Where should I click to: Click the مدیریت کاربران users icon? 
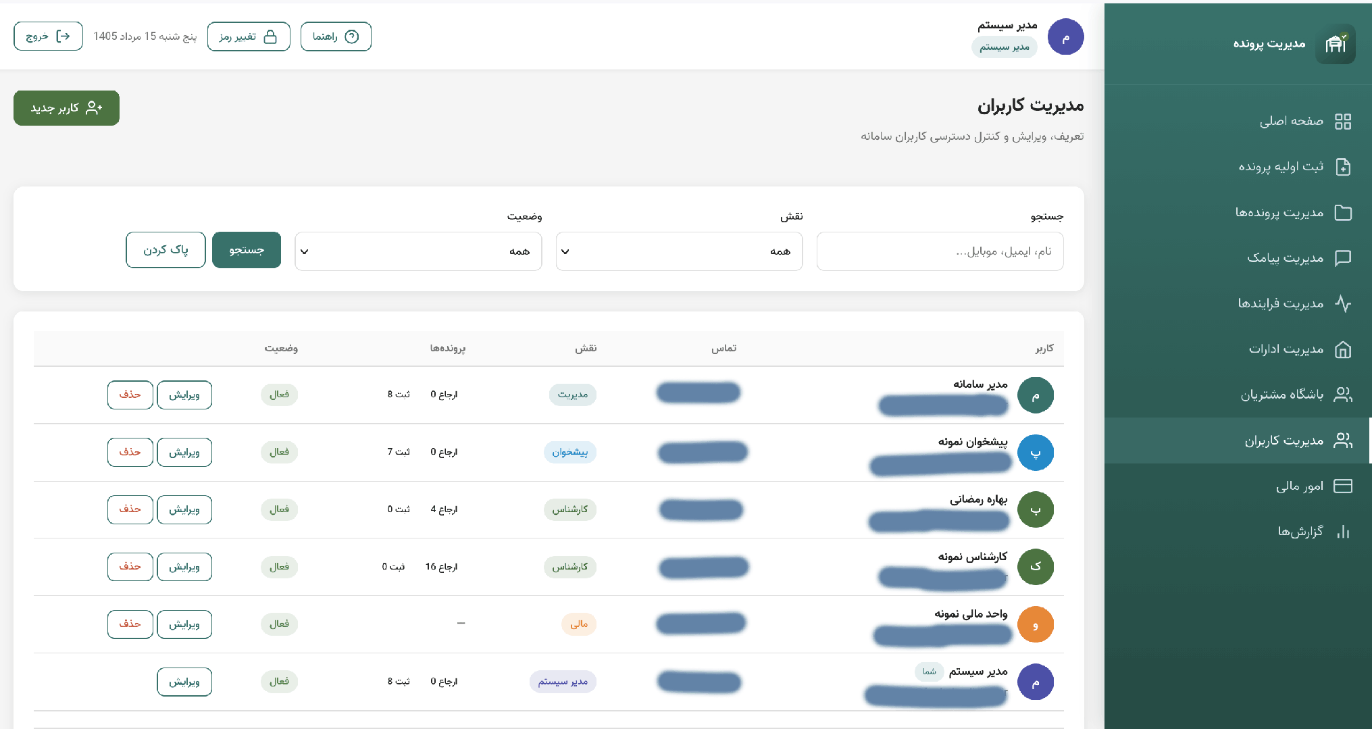[1343, 441]
